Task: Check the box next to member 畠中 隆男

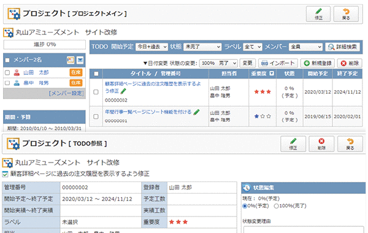Action: pos(7,83)
